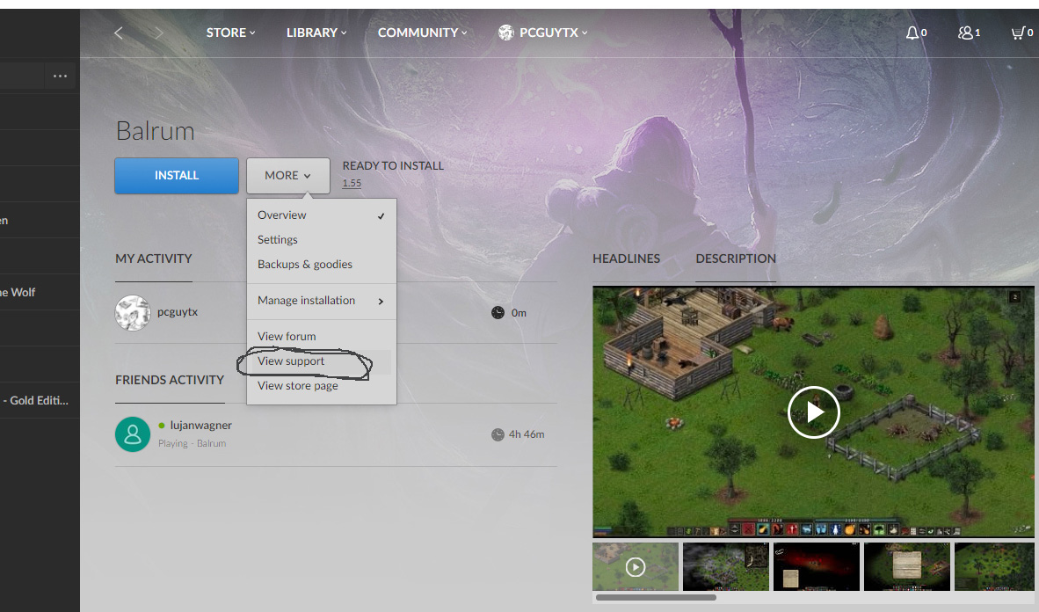Click the MY ACTIVITY heading
The height and width of the screenshot is (612, 1039).
tap(154, 259)
